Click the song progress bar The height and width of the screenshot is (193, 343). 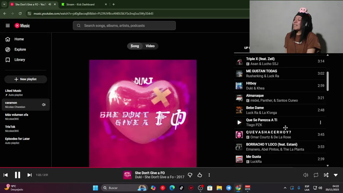pyautogui.click(x=171, y=168)
